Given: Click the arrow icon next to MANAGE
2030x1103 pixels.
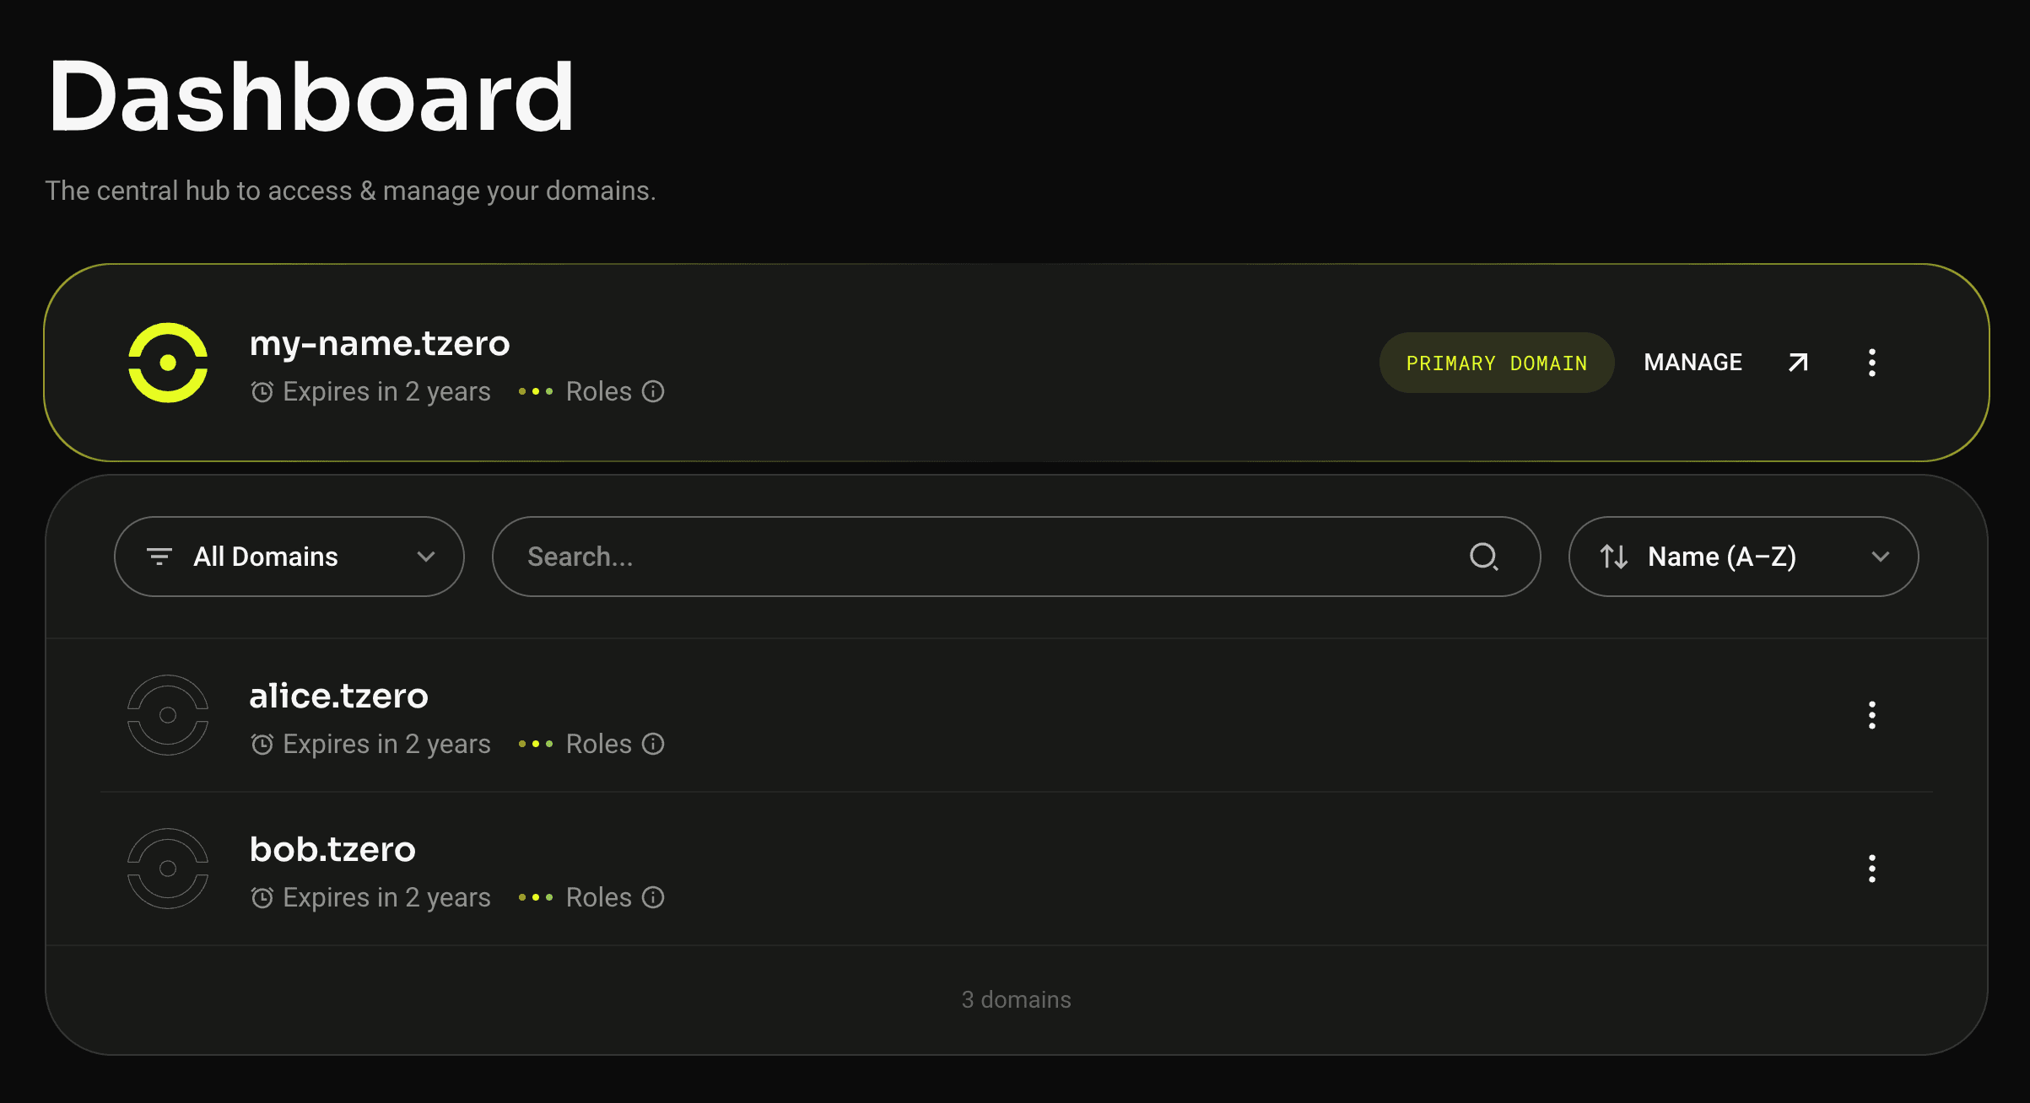Looking at the screenshot, I should coord(1798,363).
